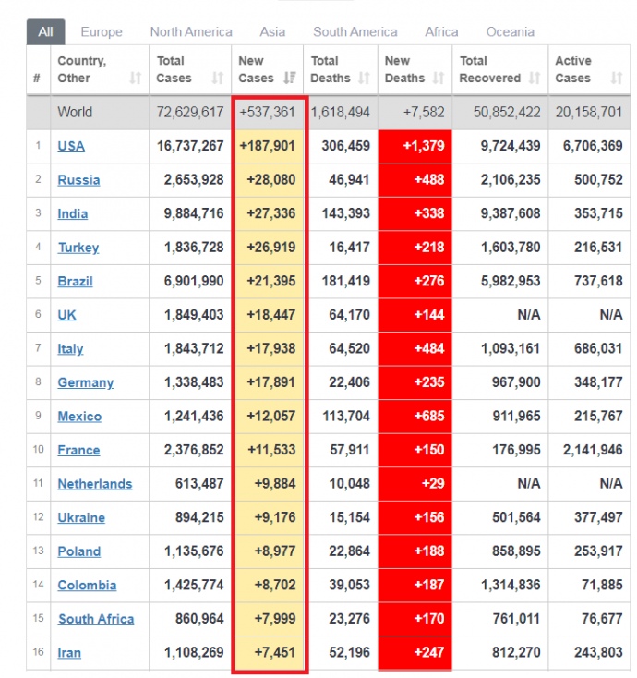
Task: Click New Cases descending sort icon
Action: [x=290, y=79]
